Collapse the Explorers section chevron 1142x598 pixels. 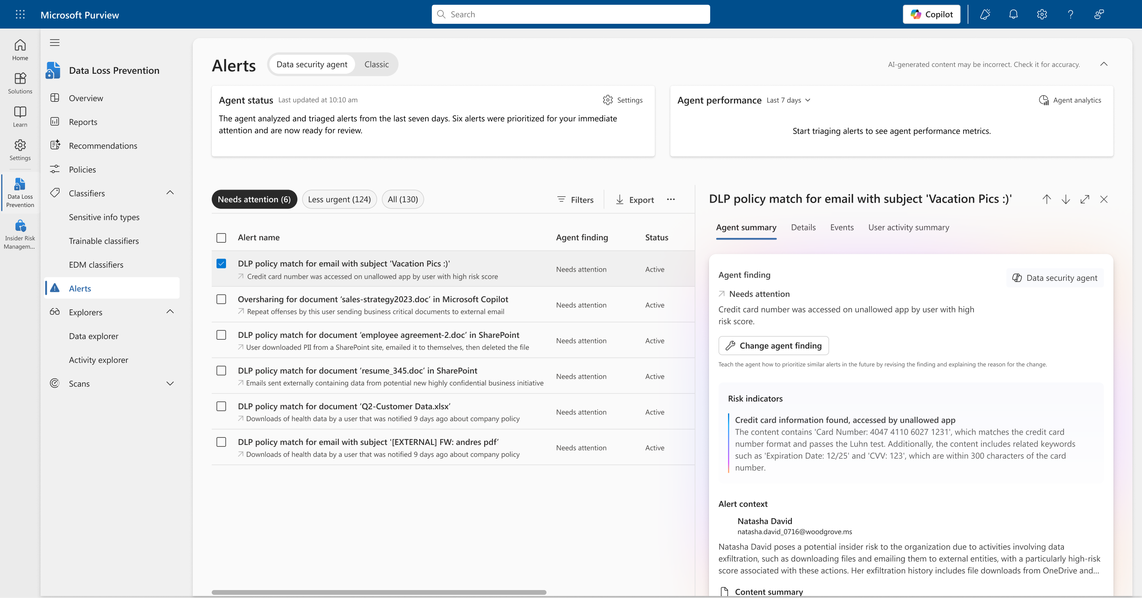click(170, 312)
